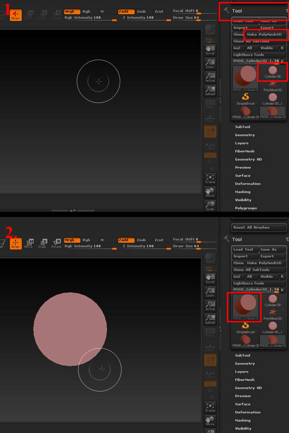Click Reset All Brushes button
This screenshot has height=433, width=289.
tap(258, 228)
